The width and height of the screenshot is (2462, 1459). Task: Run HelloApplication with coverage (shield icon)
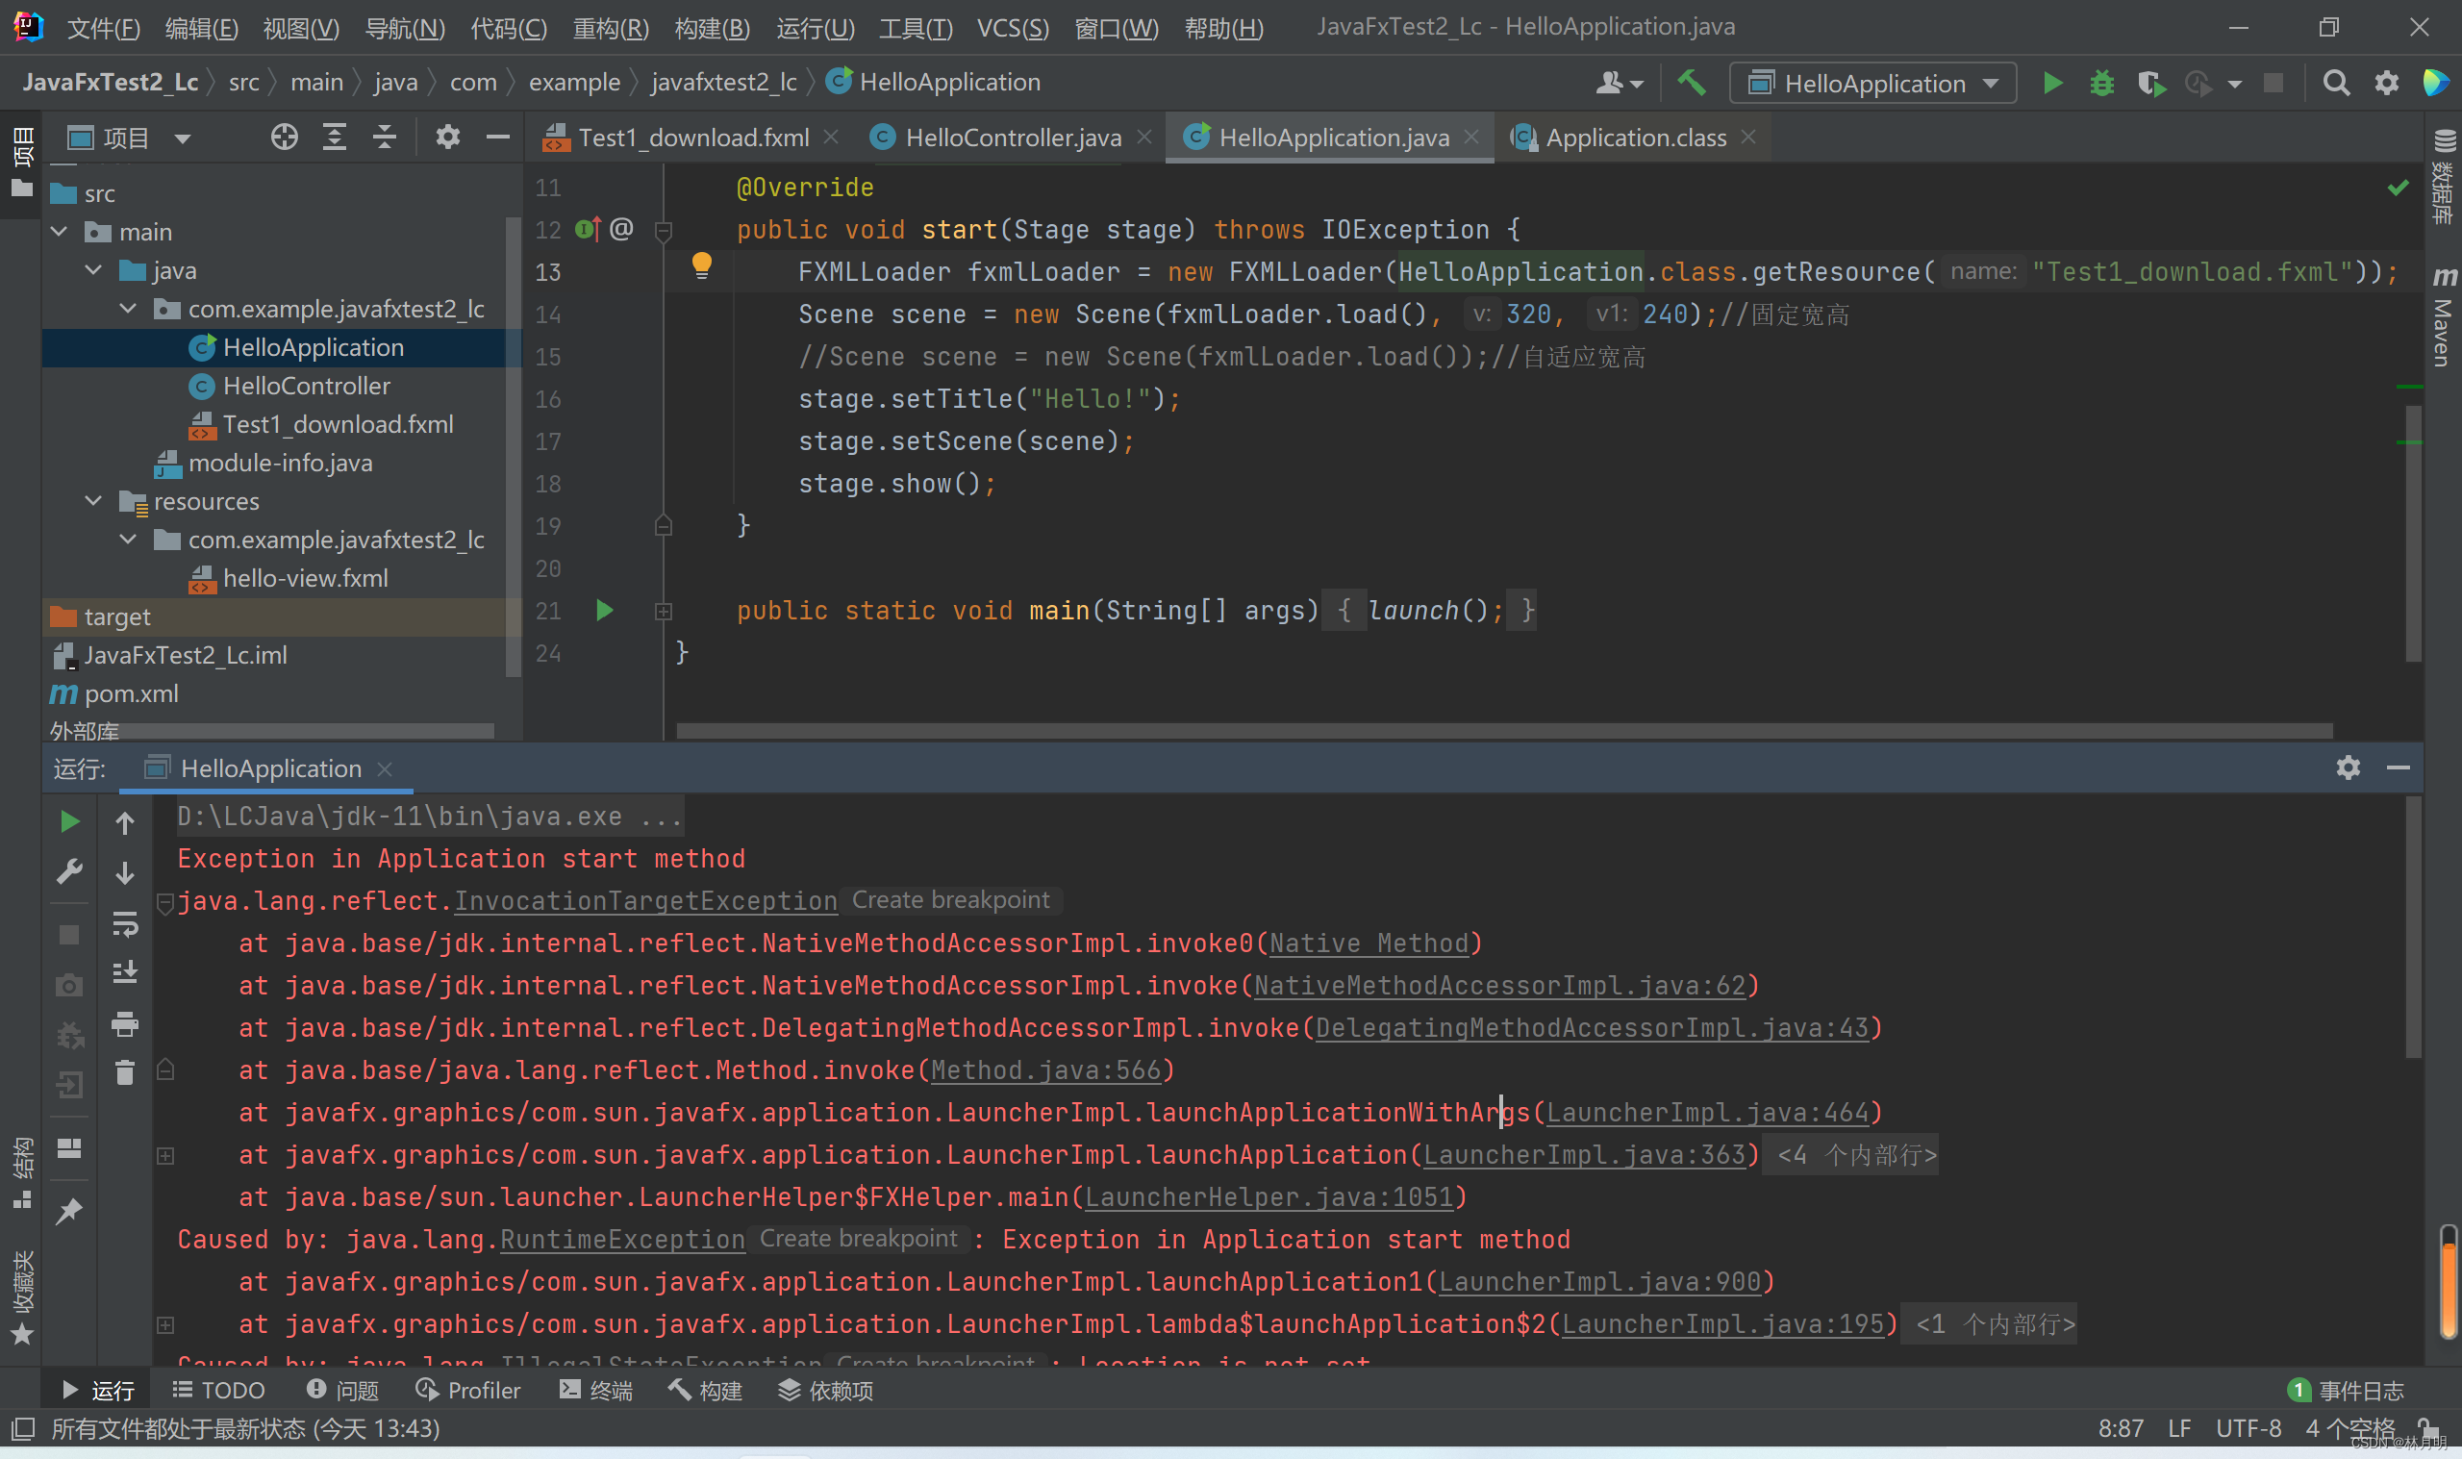tap(2150, 83)
